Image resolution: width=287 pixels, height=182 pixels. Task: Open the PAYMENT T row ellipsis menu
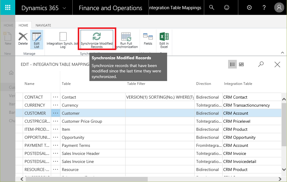tap(56, 145)
